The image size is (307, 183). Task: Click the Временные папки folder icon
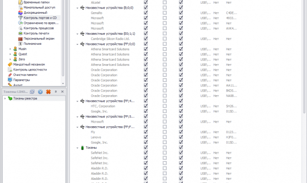(20, 2)
